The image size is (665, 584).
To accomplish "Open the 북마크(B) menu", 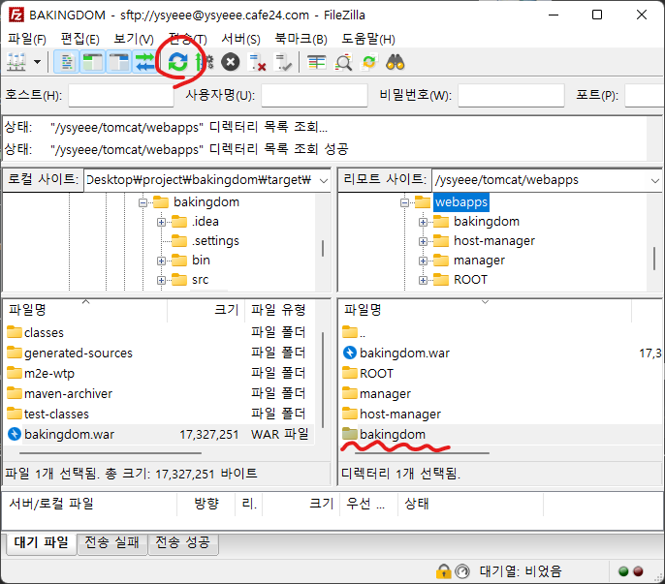I will tap(301, 39).
